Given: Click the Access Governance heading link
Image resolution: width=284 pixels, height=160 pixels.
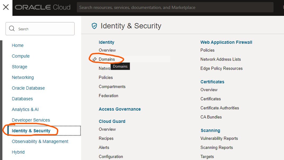Looking at the screenshot, I should coord(119,109).
